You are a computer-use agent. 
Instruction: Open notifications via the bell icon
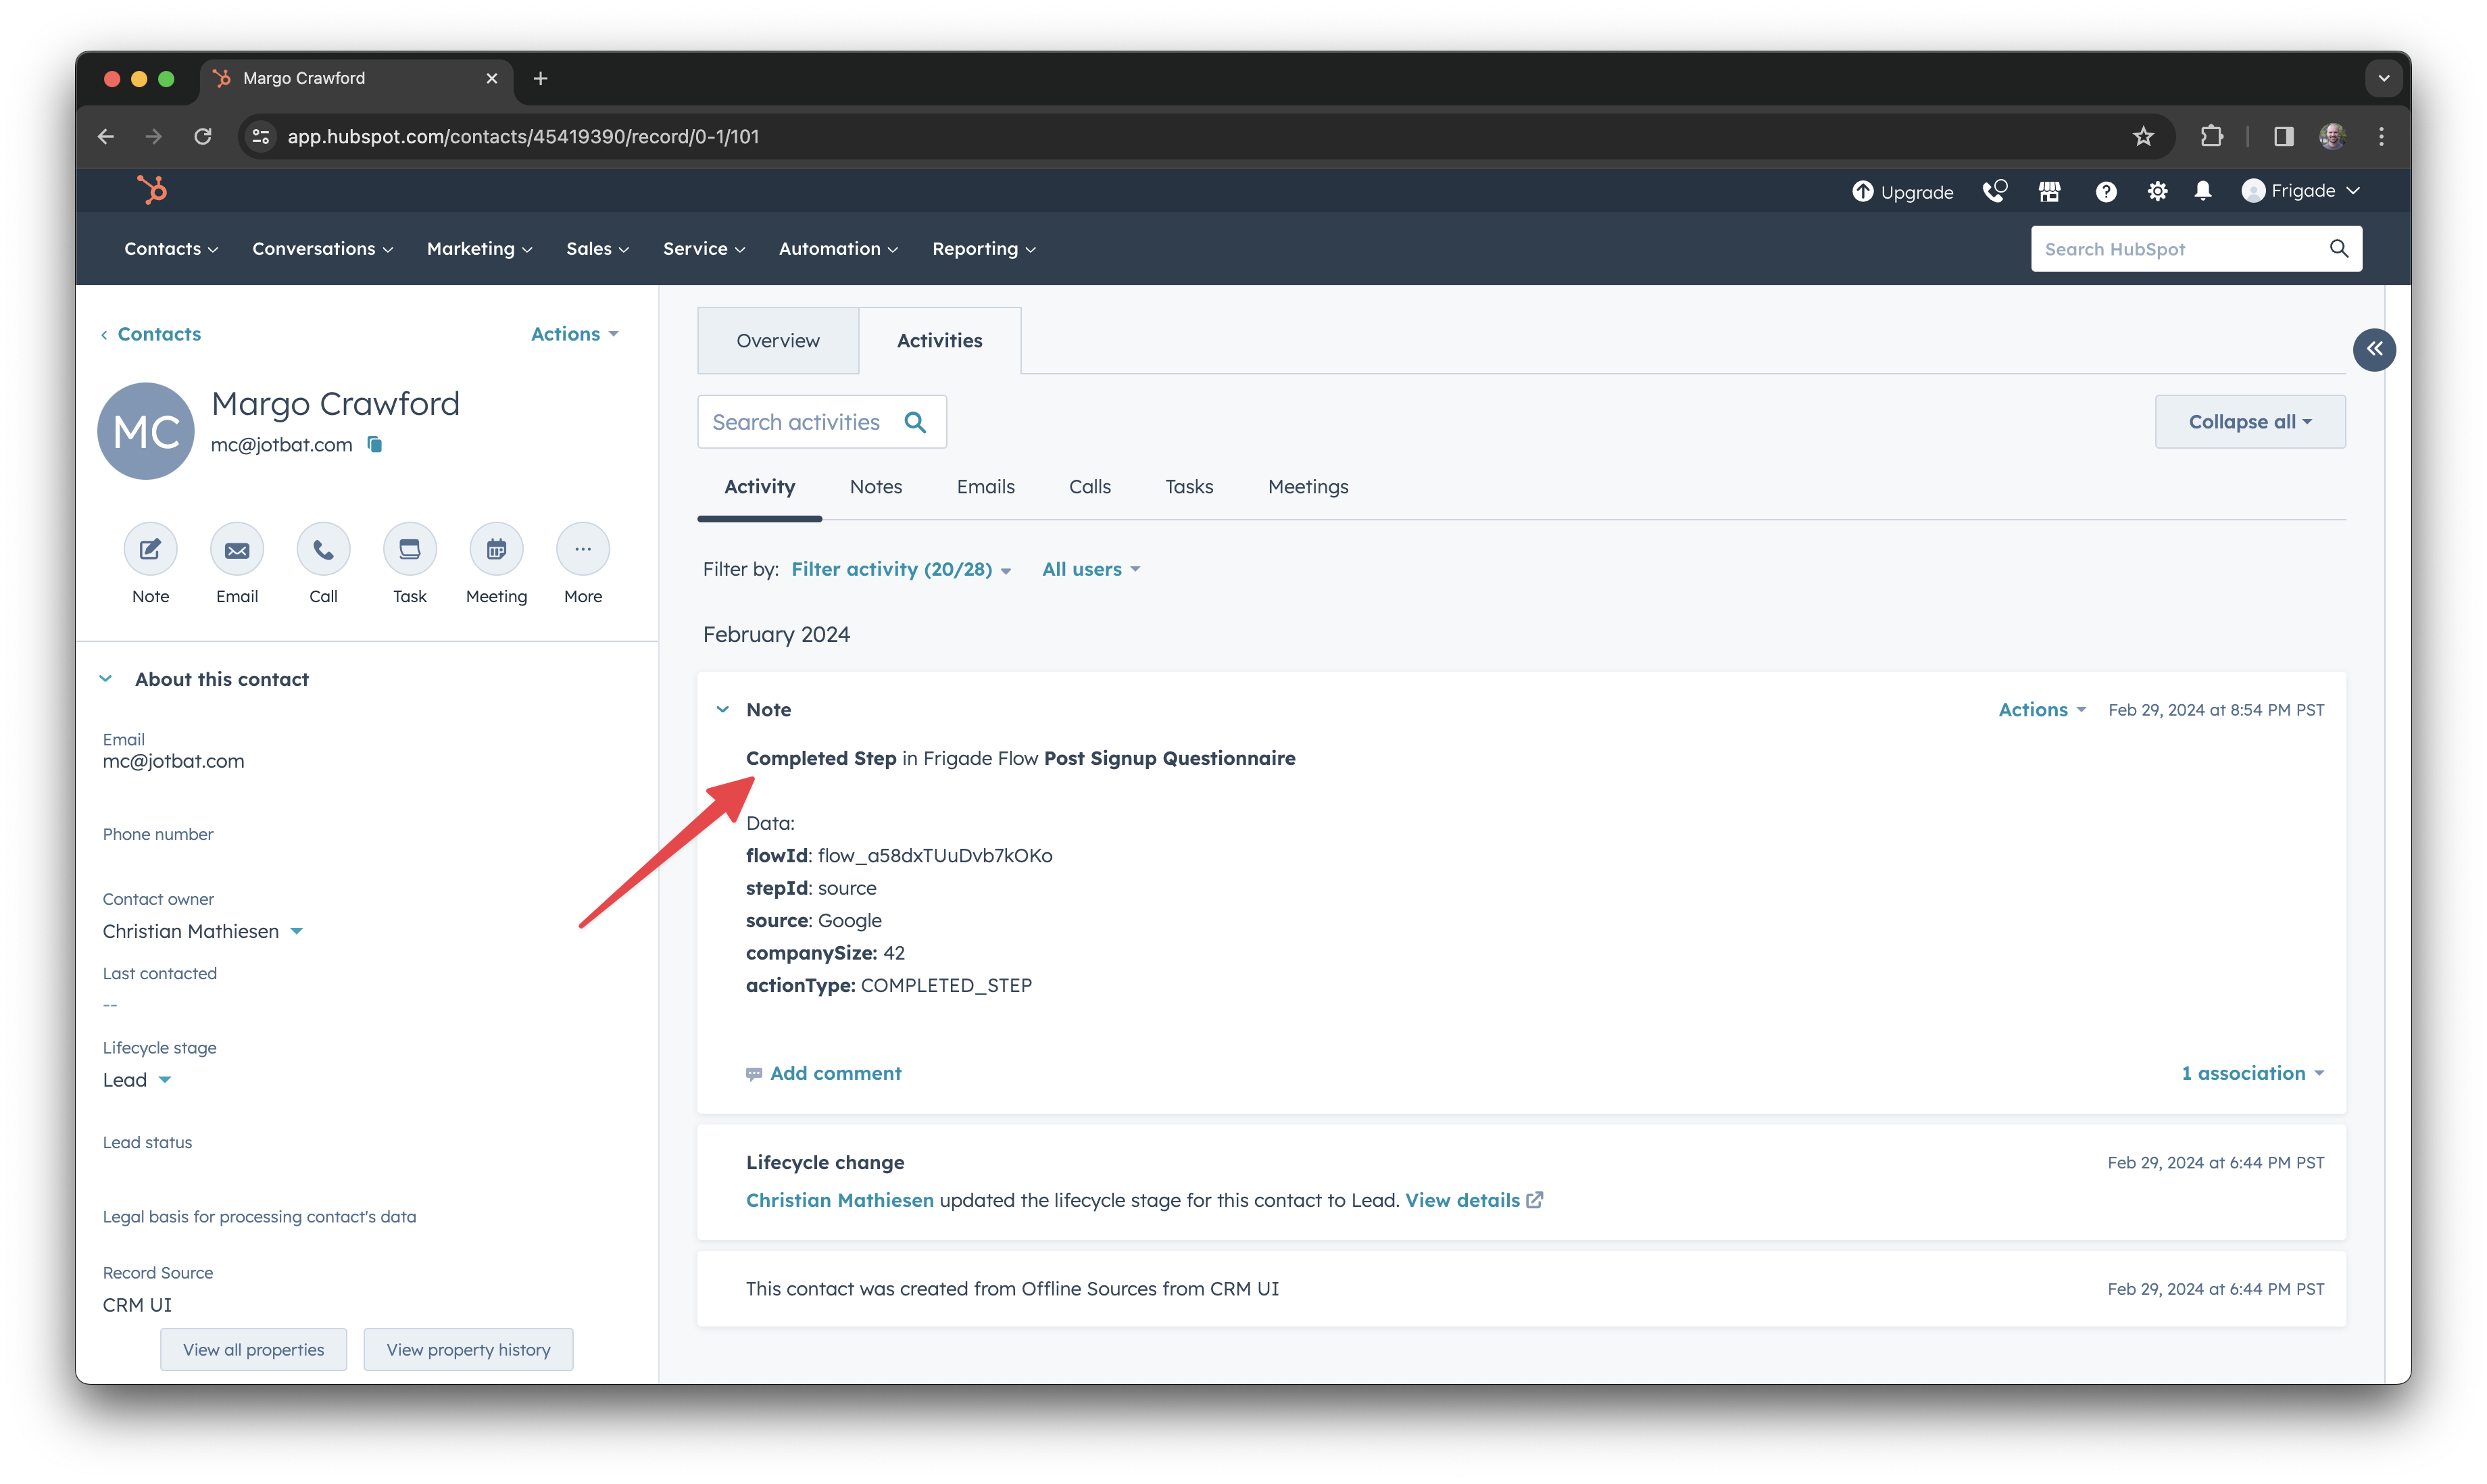[x=2202, y=190]
